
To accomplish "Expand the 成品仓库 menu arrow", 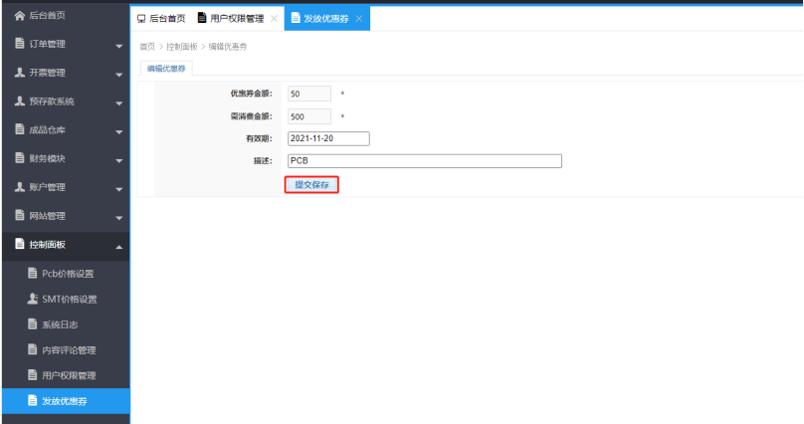I will pos(118,131).
